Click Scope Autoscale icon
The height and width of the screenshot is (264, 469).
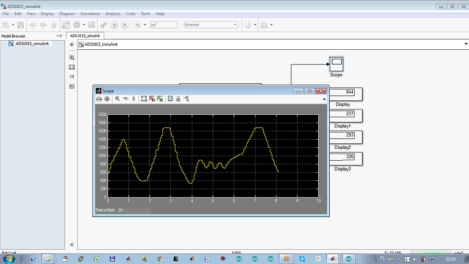[x=144, y=99]
